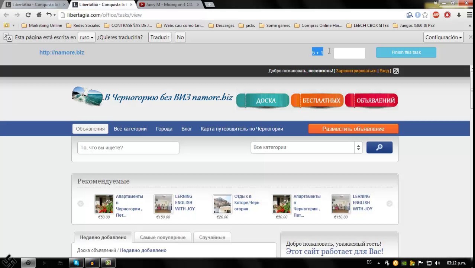Image resolution: width=475 pixels, height=268 pixels.
Task: Switch to the first LibertàGià tab
Action: tap(35, 4)
